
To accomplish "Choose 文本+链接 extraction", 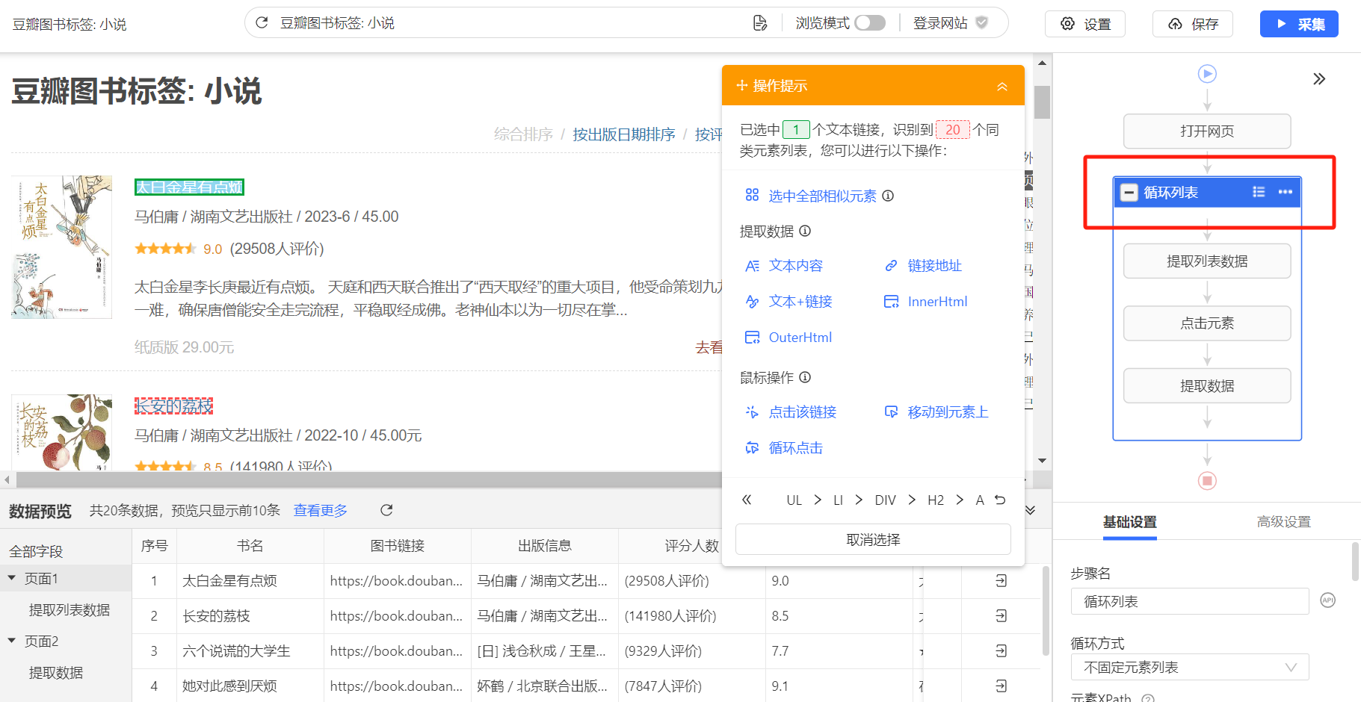I will 788,302.
